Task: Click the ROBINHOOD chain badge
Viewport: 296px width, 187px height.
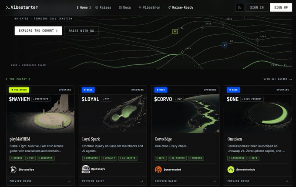Action: [19, 90]
